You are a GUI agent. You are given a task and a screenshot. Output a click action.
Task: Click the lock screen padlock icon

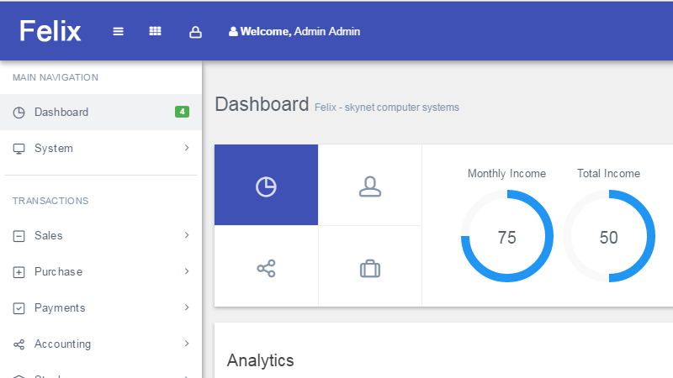click(x=195, y=32)
